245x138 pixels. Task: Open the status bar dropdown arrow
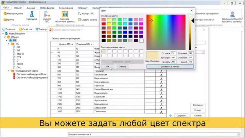[x=238, y=135]
